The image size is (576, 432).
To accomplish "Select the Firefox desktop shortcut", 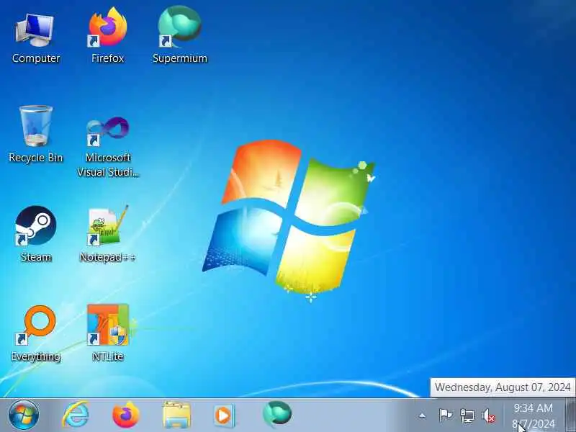I will [107, 37].
